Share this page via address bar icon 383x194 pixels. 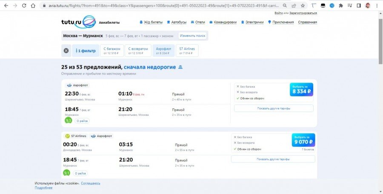pyautogui.click(x=294, y=6)
